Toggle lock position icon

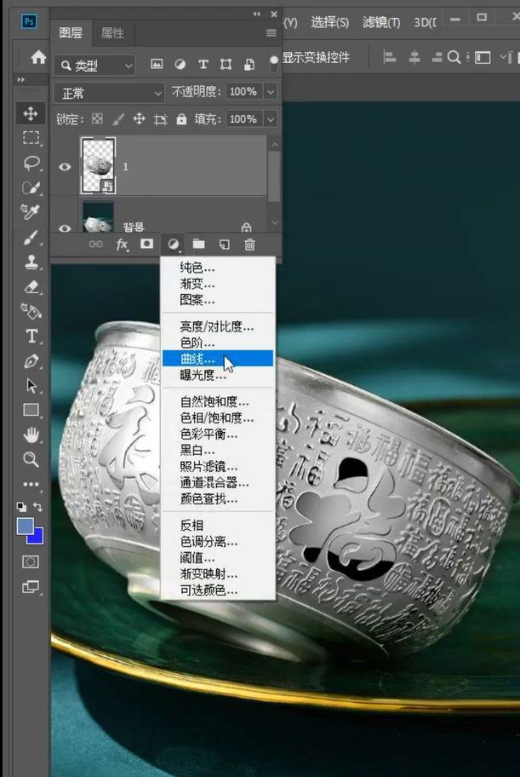coord(140,119)
